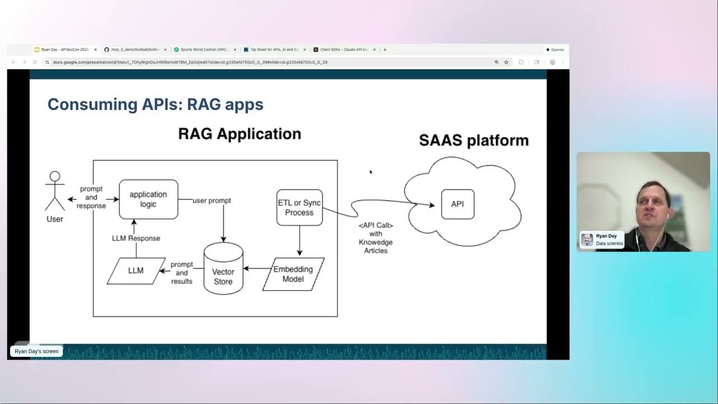Click the API Call with Knowledge Articles label
Screen dimensions: 718x404
(376, 238)
